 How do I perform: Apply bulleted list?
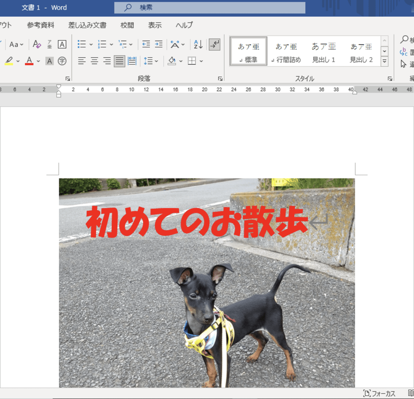point(81,44)
